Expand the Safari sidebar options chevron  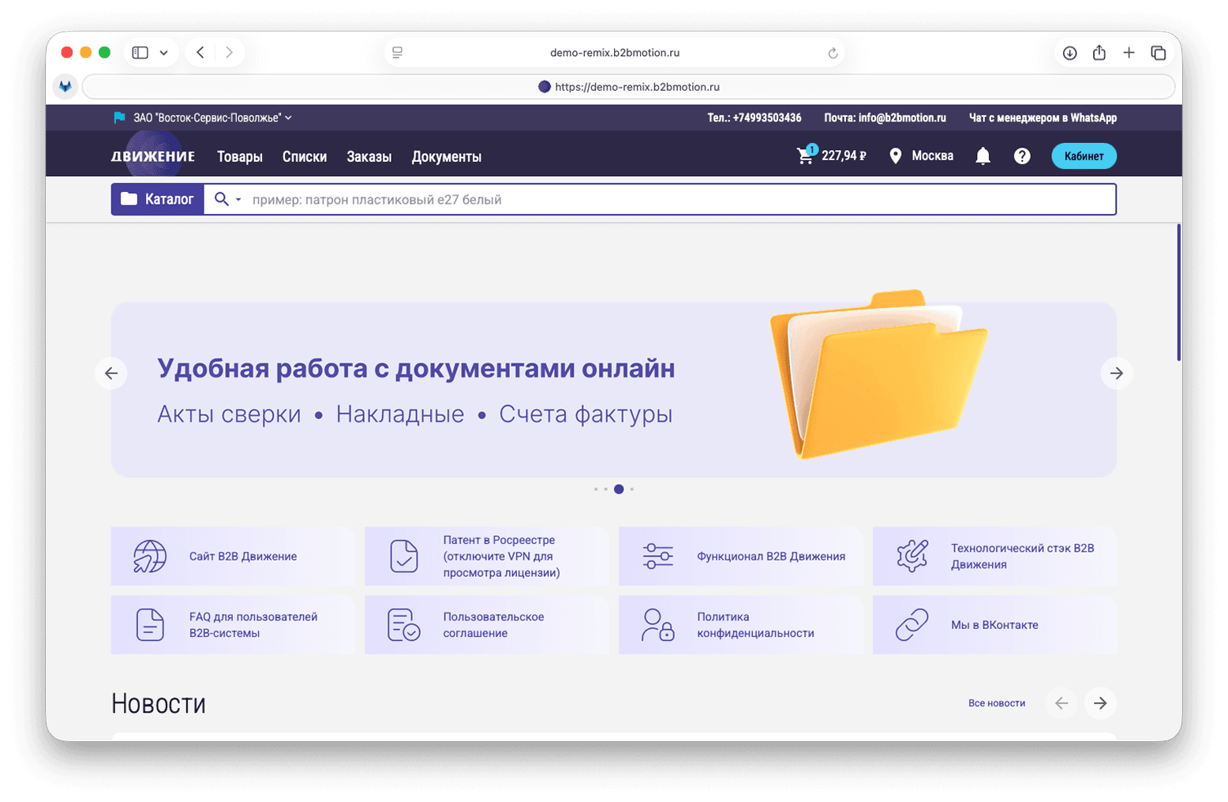[x=163, y=53]
